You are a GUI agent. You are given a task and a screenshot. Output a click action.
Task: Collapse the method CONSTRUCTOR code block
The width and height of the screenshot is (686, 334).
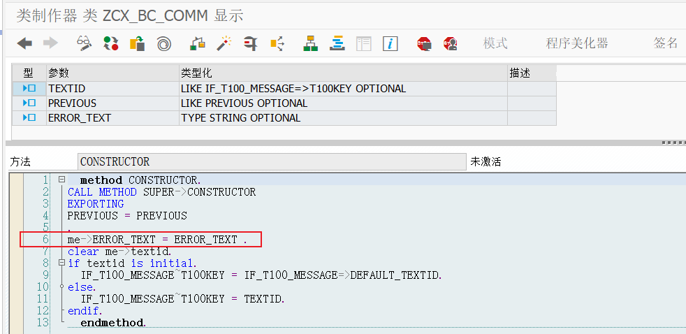(61, 179)
